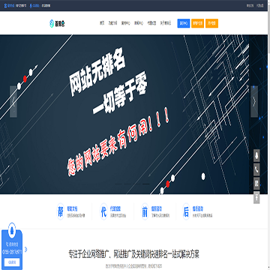The image size is (270, 270).
Task: Click the gray subtitle below the headline
Action: click(133, 266)
